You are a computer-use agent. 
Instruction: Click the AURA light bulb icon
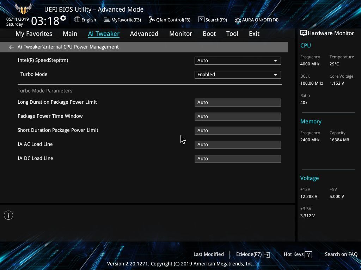pos(238,20)
